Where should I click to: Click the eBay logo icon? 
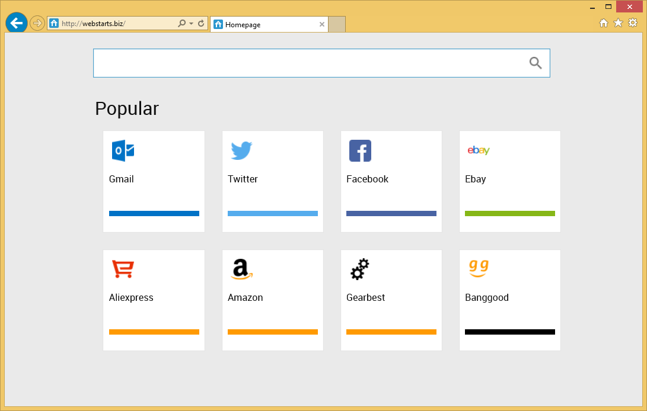click(x=479, y=150)
